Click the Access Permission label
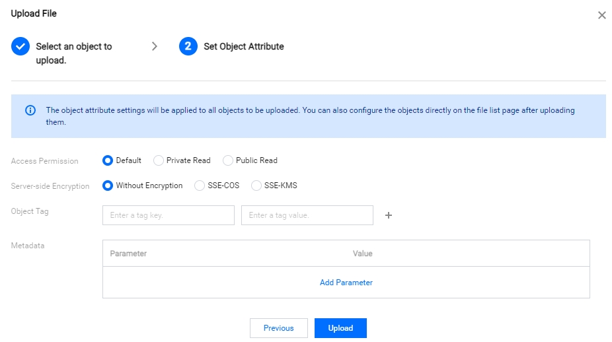This screenshot has width=612, height=342. pyautogui.click(x=44, y=161)
